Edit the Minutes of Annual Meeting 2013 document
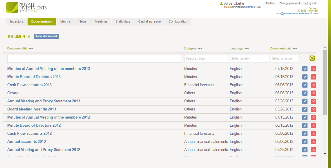This screenshot has height=168, width=331. tap(305, 69)
